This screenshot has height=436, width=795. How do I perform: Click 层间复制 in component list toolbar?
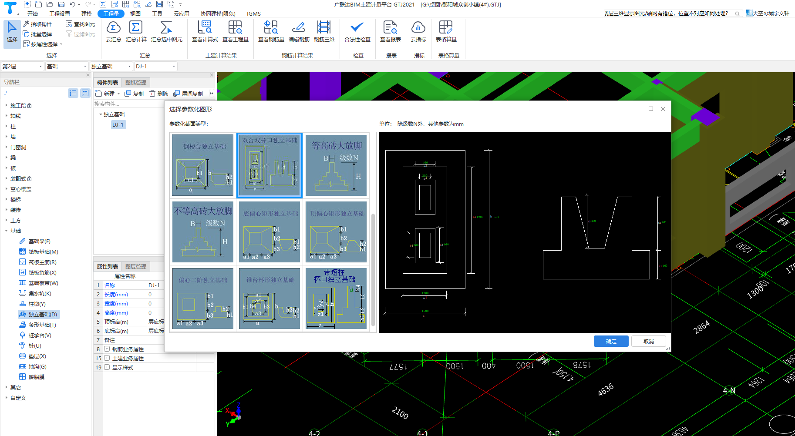[x=188, y=94]
